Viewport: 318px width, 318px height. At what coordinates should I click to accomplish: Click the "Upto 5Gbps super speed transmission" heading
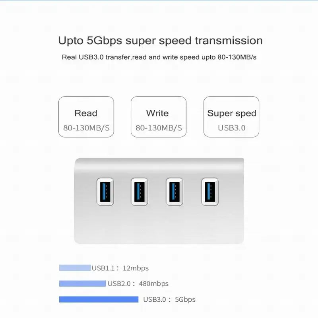[160, 41]
